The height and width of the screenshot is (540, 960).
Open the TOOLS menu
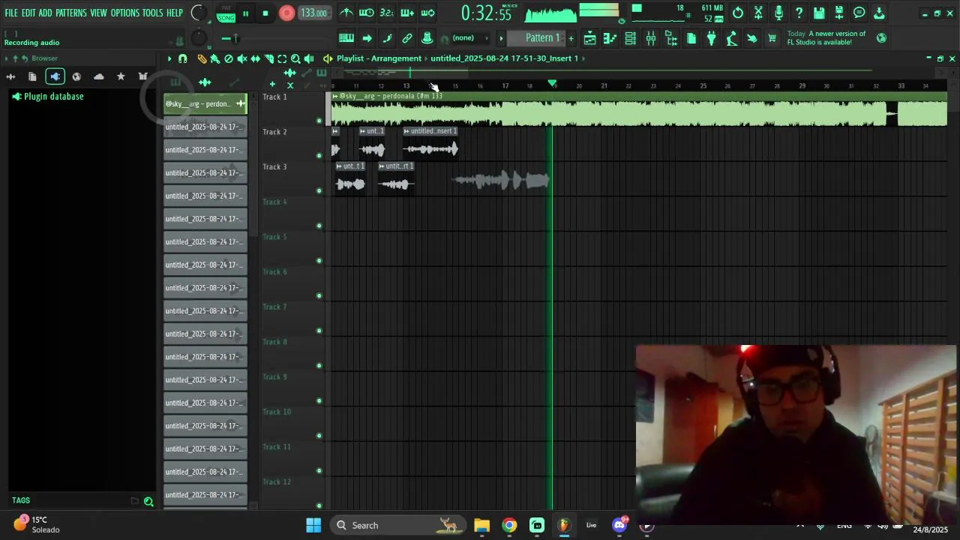(152, 13)
